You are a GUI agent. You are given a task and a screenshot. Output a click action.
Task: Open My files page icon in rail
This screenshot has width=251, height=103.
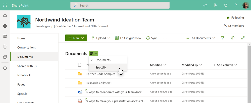coord(5,47)
